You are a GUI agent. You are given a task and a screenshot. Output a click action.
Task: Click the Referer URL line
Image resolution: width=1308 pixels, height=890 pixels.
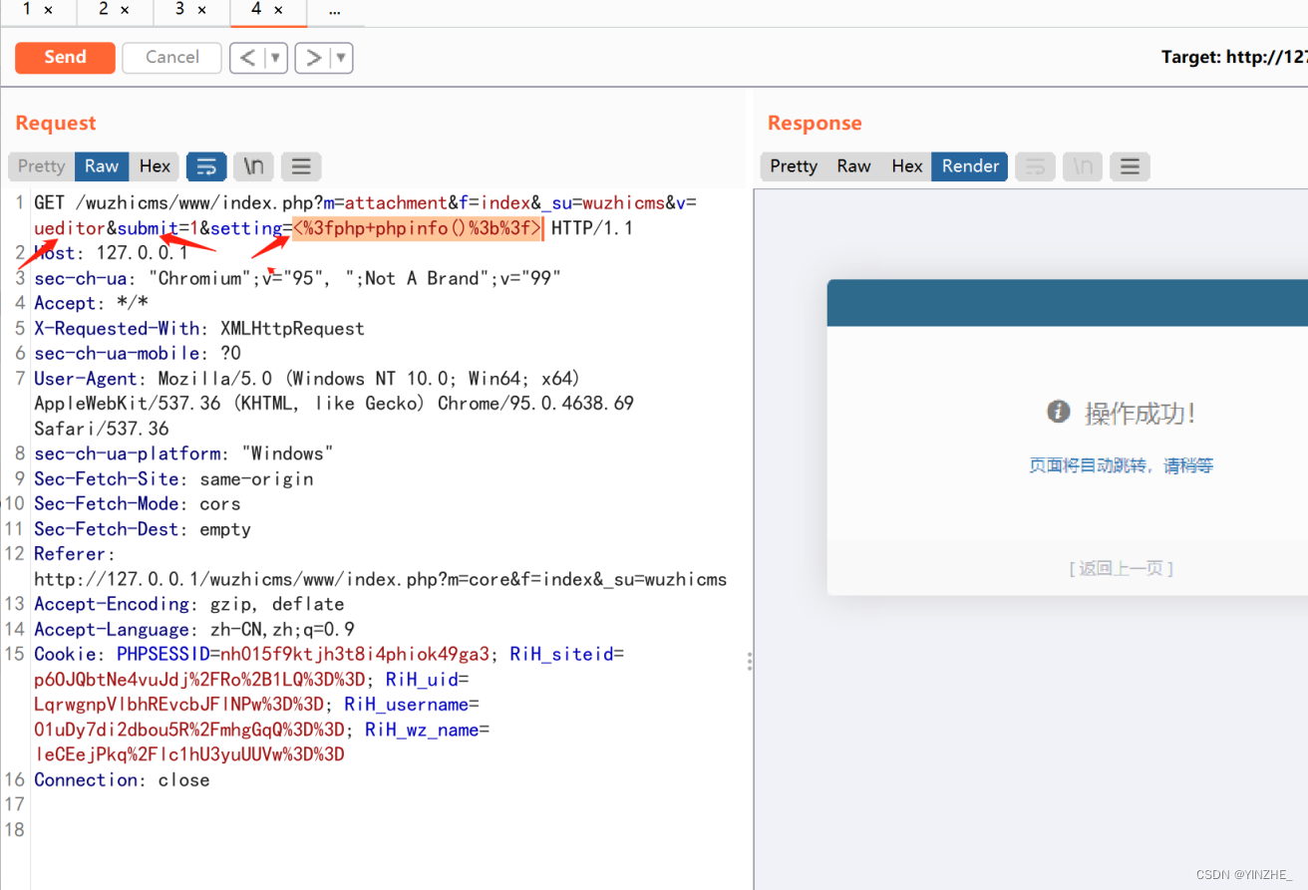click(380, 580)
